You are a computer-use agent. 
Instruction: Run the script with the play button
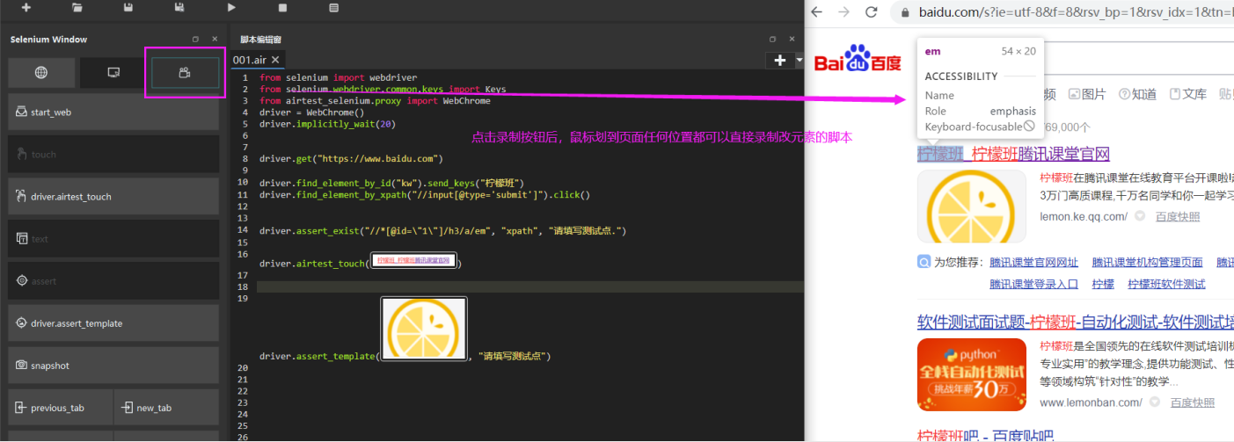coord(231,8)
